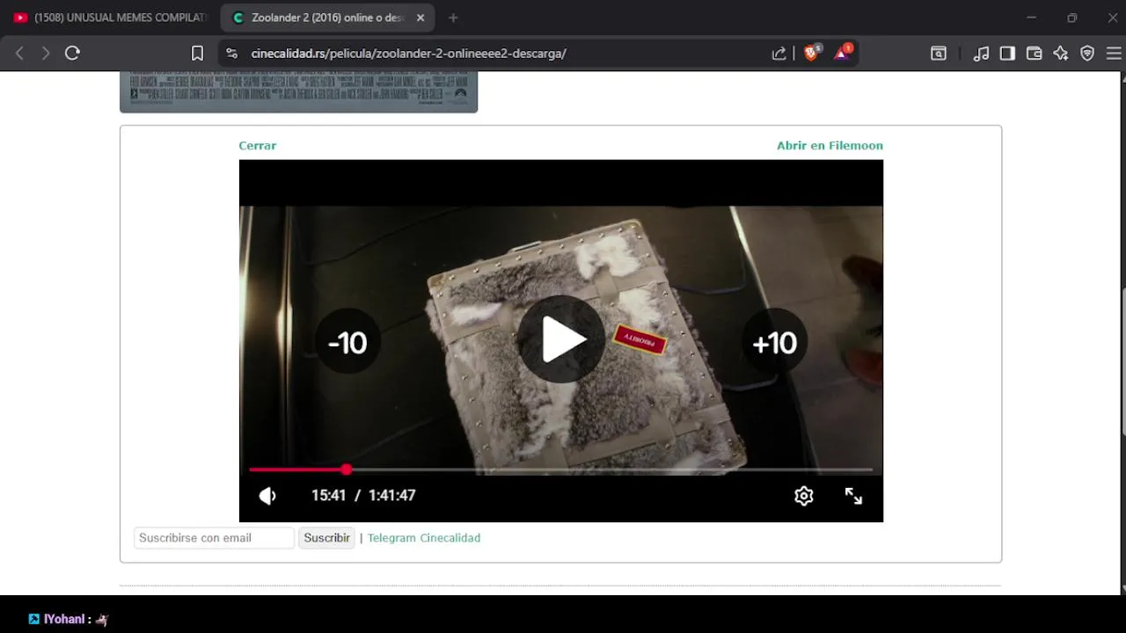
Task: Enter fullscreen with the expand icon
Action: click(x=853, y=496)
